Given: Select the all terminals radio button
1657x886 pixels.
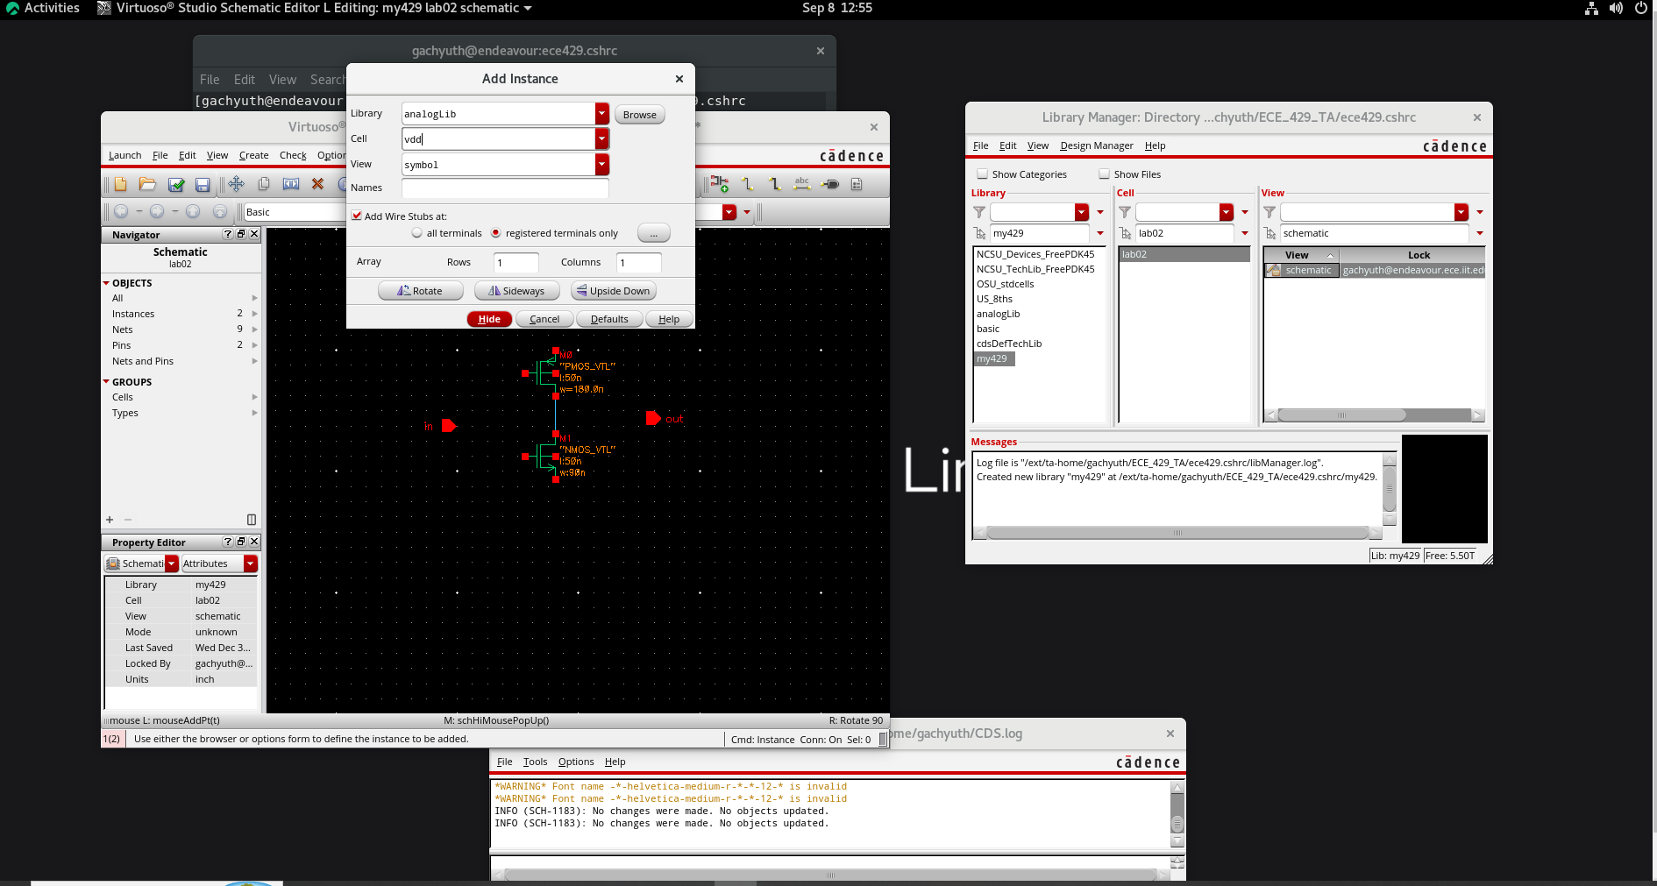Looking at the screenshot, I should pos(417,233).
